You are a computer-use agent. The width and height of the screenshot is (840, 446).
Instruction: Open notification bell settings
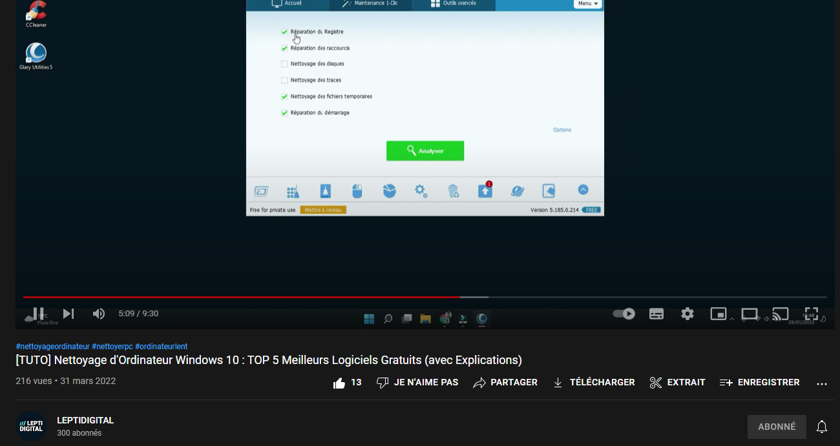[x=822, y=427]
